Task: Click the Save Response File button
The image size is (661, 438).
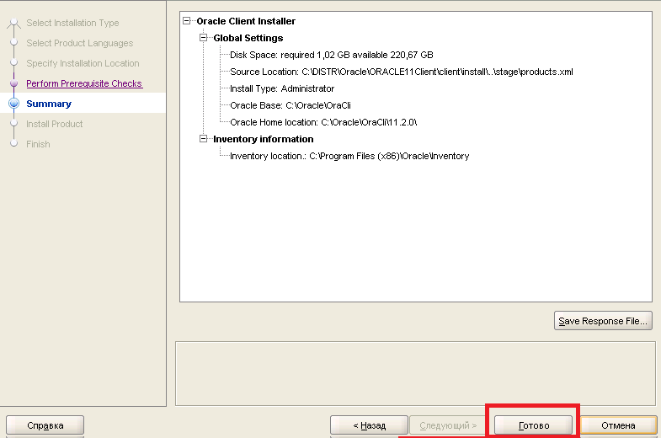Action: click(x=603, y=321)
